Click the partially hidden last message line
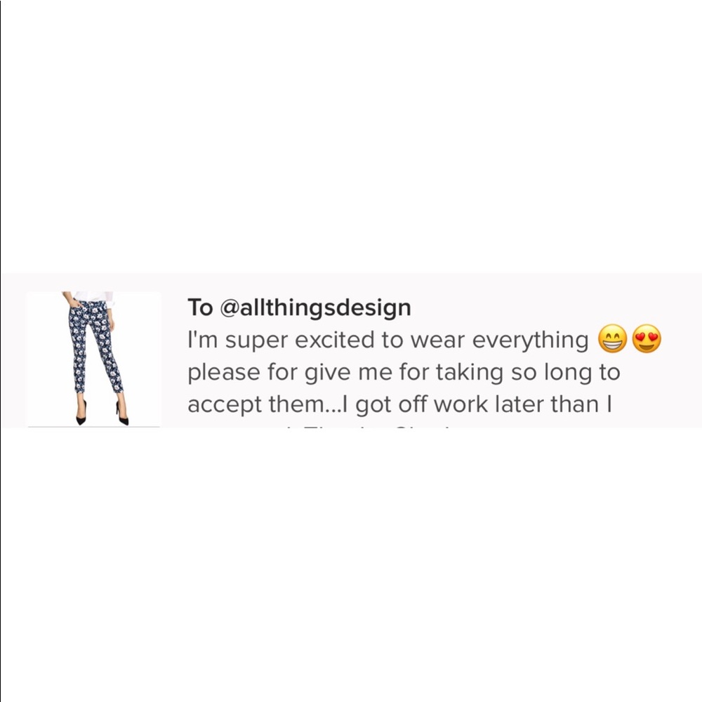702x702 pixels. [322, 426]
